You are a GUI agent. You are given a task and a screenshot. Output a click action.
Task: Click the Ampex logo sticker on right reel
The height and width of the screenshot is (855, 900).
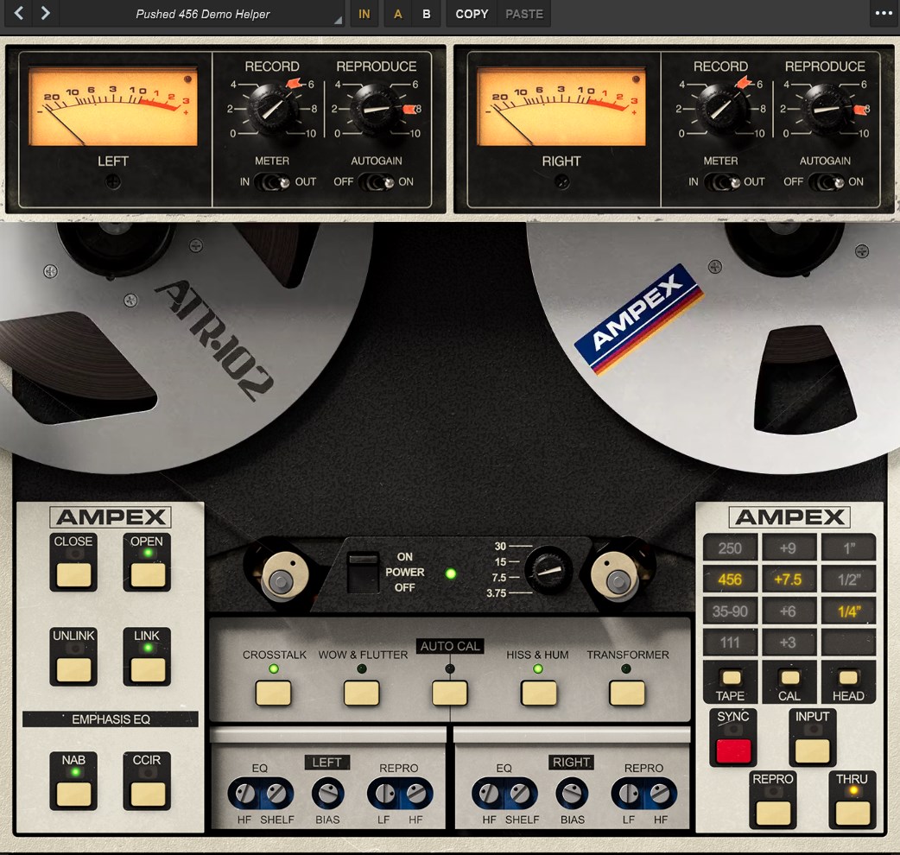point(639,319)
